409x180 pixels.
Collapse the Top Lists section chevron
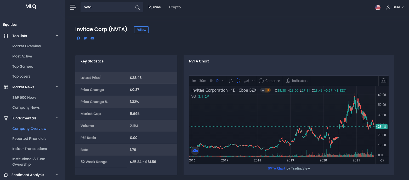[57, 36]
